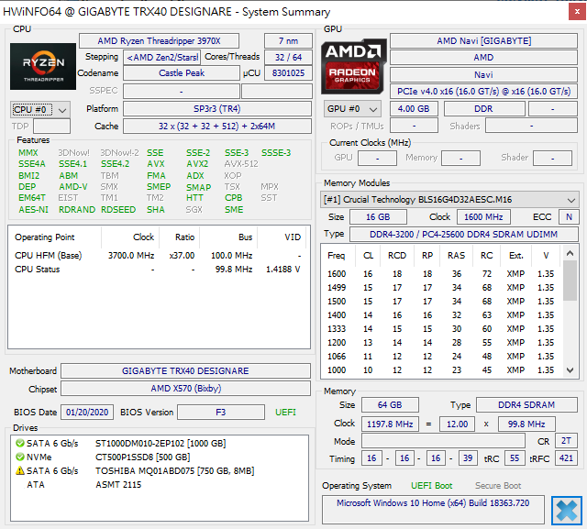This screenshot has height=529, width=587.
Task: Click the SP3r3 (TR4) platform field
Action: 217,109
